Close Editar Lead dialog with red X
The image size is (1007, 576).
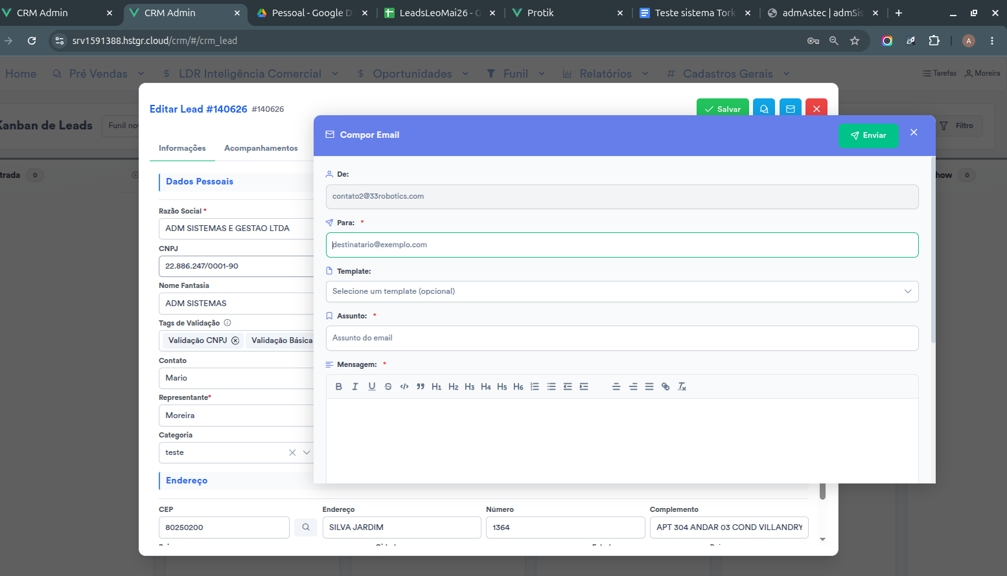[816, 109]
